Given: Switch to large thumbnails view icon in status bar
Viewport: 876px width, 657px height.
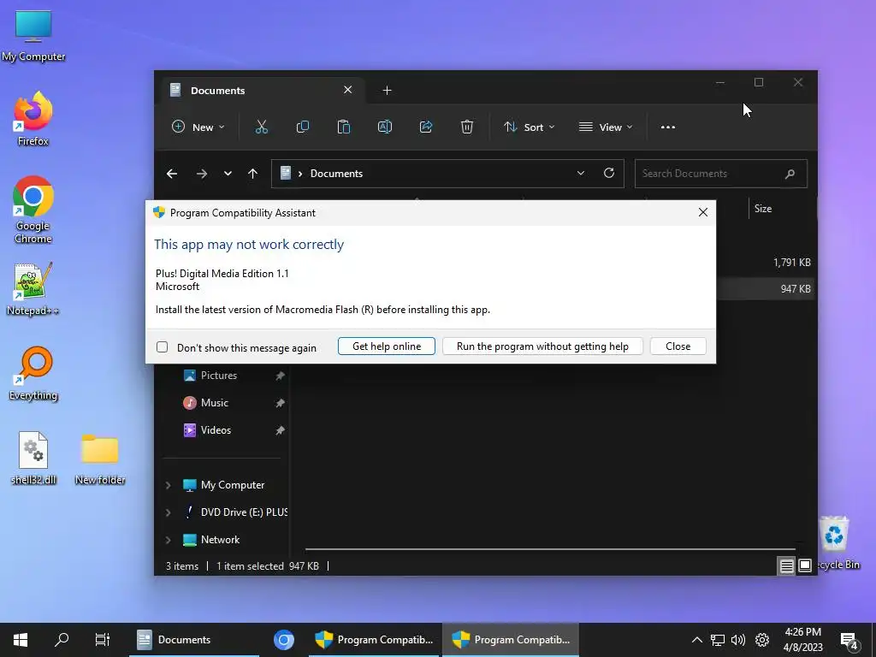Looking at the screenshot, I should click(x=804, y=566).
